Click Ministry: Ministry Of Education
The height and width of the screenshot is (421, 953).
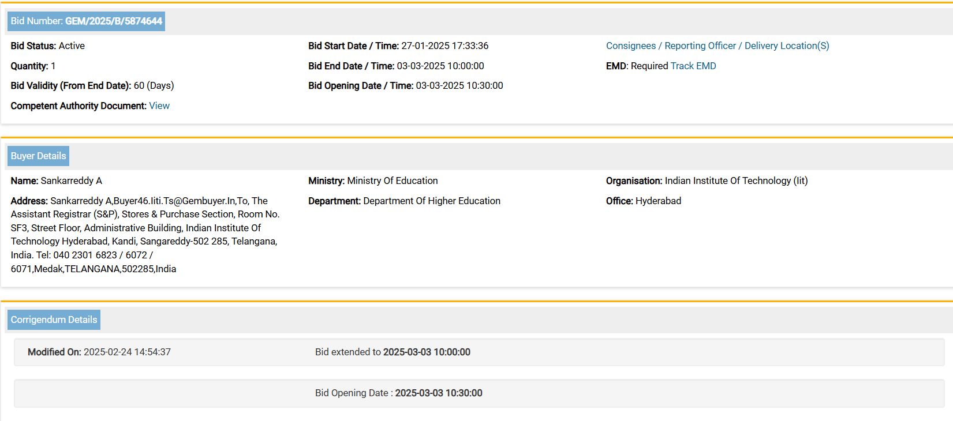(373, 181)
